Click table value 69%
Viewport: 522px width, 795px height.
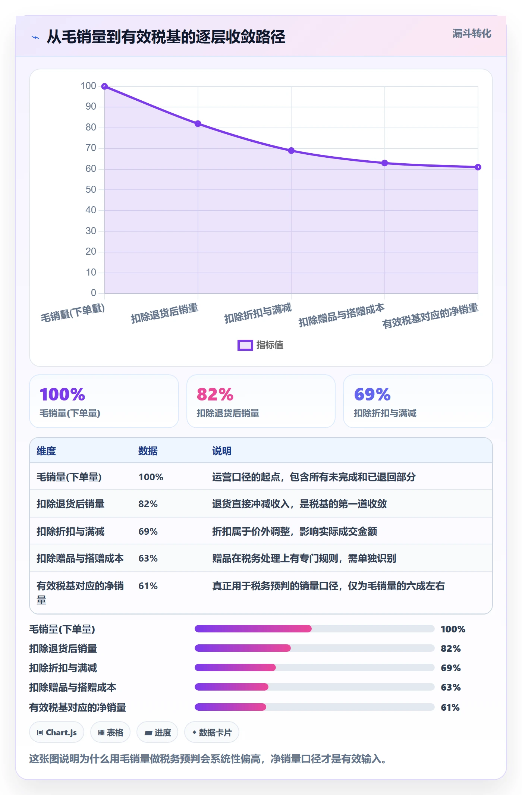tap(148, 531)
